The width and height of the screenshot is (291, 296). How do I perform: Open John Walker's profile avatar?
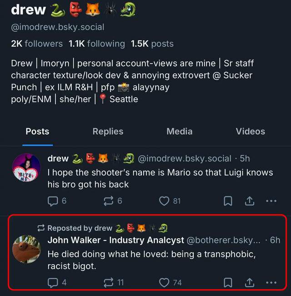point(26,249)
